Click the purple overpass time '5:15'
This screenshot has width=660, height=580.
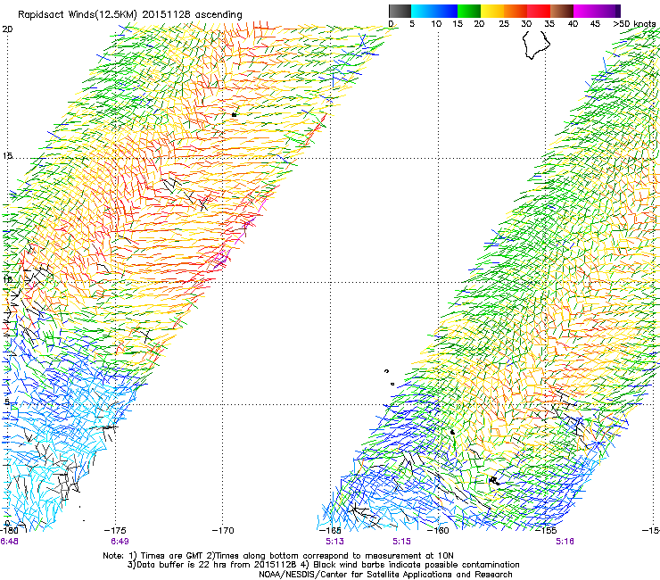[401, 542]
